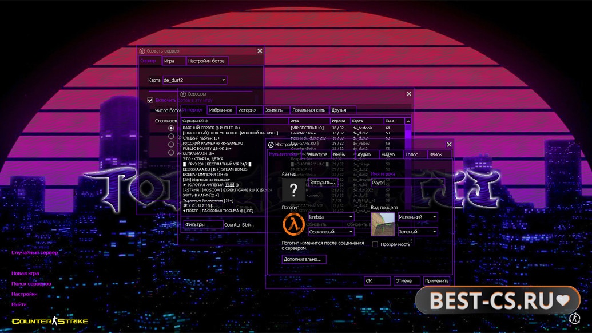Open the Карта de_dust2 dropdown
The height and width of the screenshot is (333, 592).
pos(195,80)
